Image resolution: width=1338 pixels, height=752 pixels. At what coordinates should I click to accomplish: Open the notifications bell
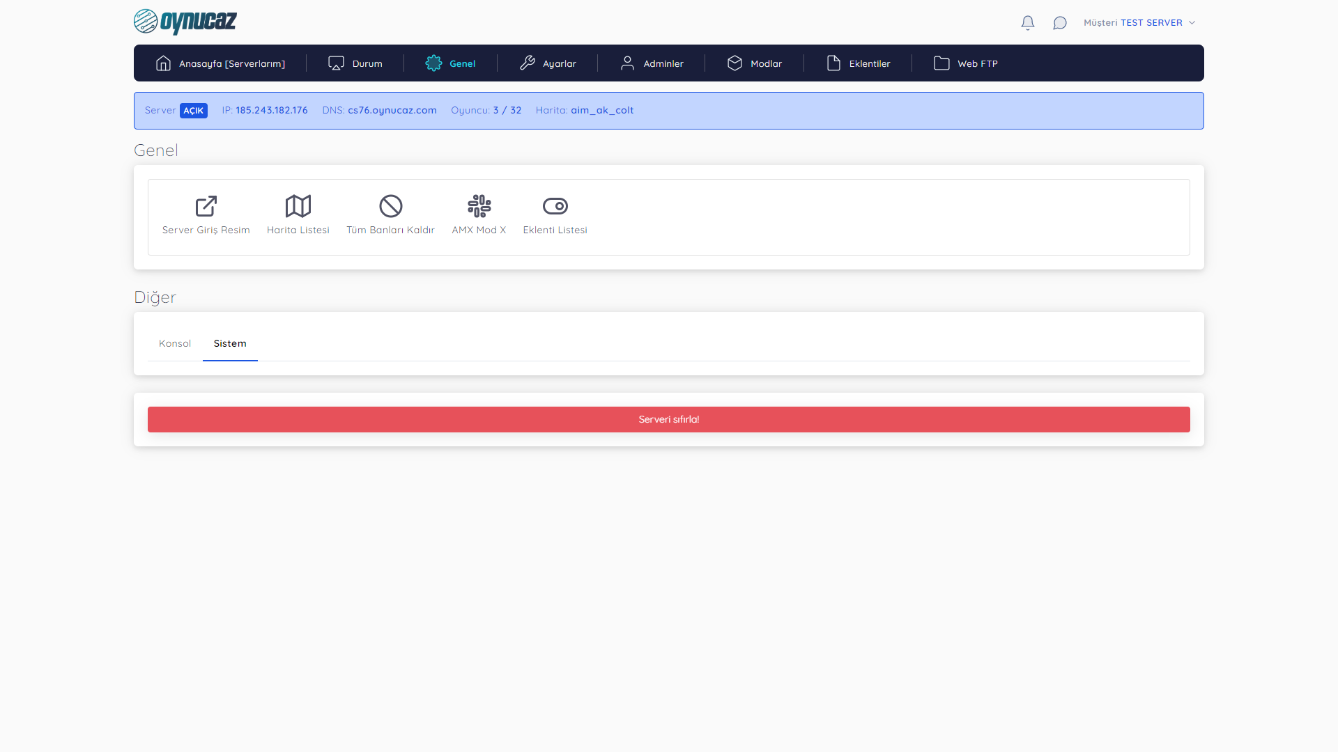pos(1028,23)
